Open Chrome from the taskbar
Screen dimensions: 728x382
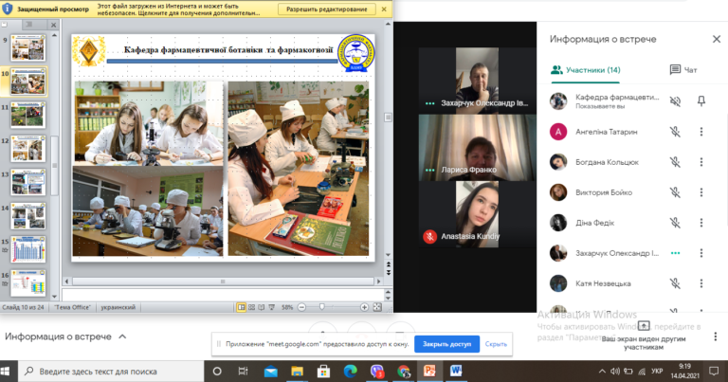404,372
